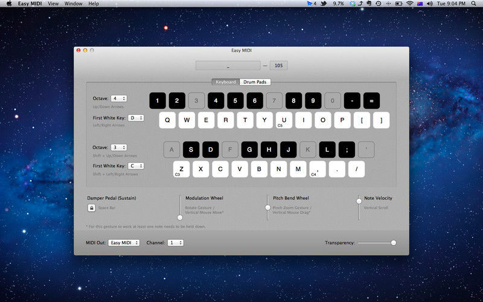The height and width of the screenshot is (302, 483).
Task: Click the Note Velocity slider knob
Action: (359, 201)
